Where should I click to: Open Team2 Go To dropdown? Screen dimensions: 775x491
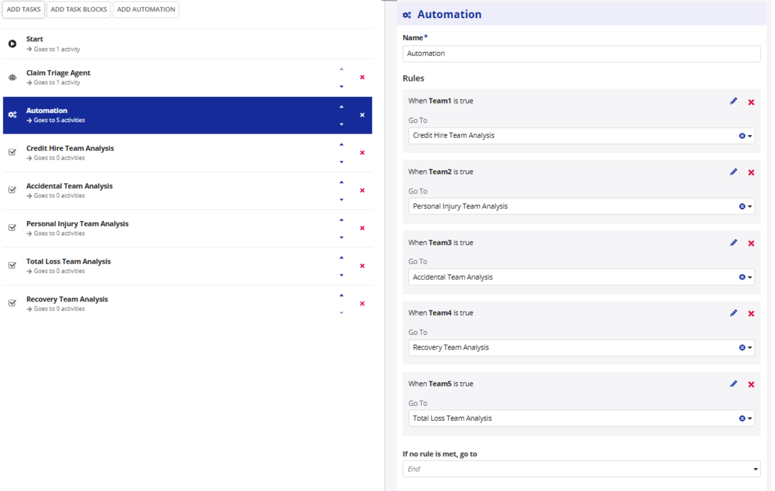pos(750,206)
